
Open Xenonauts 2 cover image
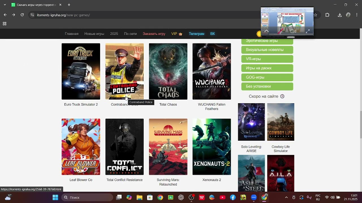[212, 147]
